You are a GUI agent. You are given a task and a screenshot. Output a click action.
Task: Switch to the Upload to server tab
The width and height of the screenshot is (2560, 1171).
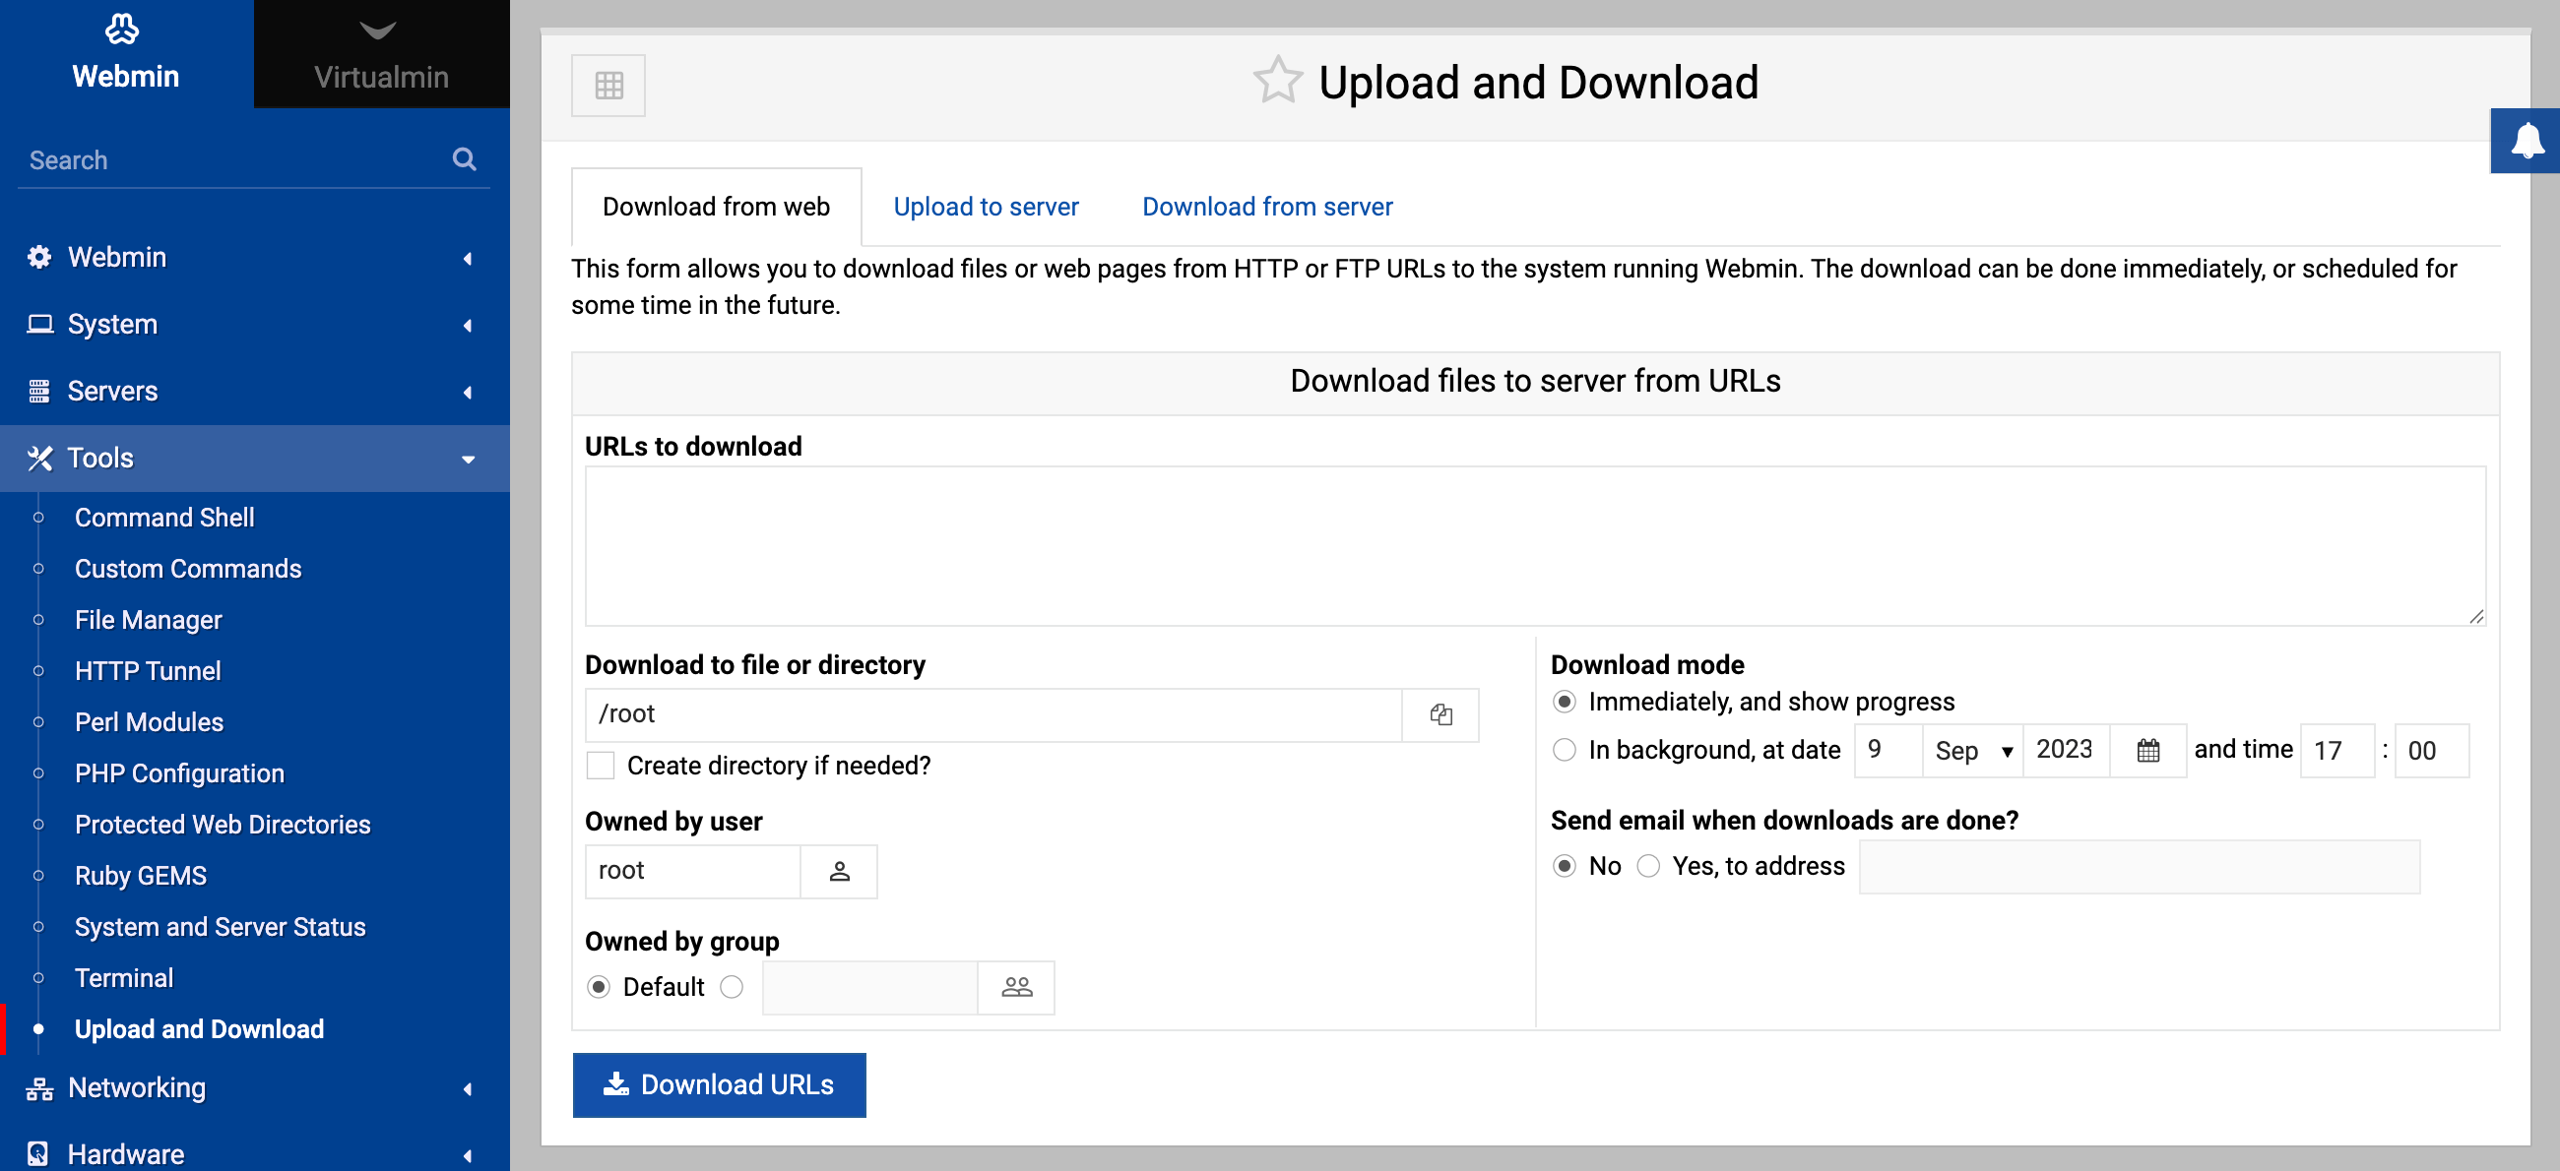(x=985, y=207)
